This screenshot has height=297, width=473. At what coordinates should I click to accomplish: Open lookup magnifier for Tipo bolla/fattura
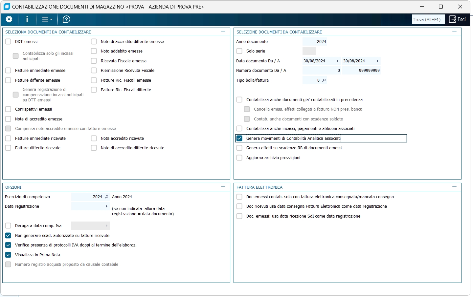(x=324, y=80)
